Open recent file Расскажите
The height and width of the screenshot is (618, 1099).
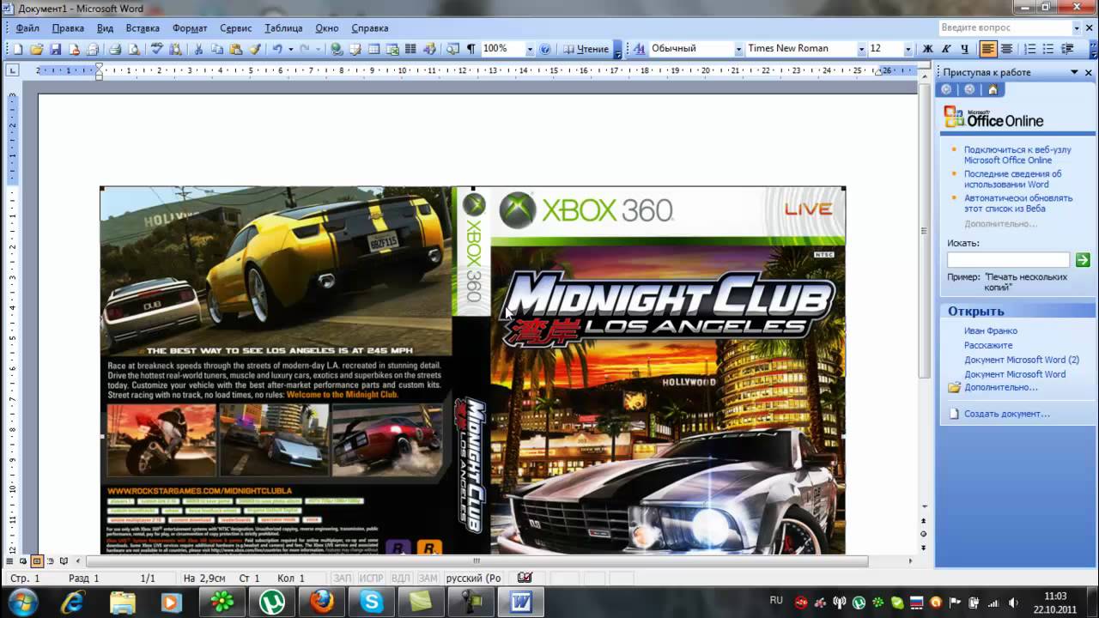pos(987,345)
